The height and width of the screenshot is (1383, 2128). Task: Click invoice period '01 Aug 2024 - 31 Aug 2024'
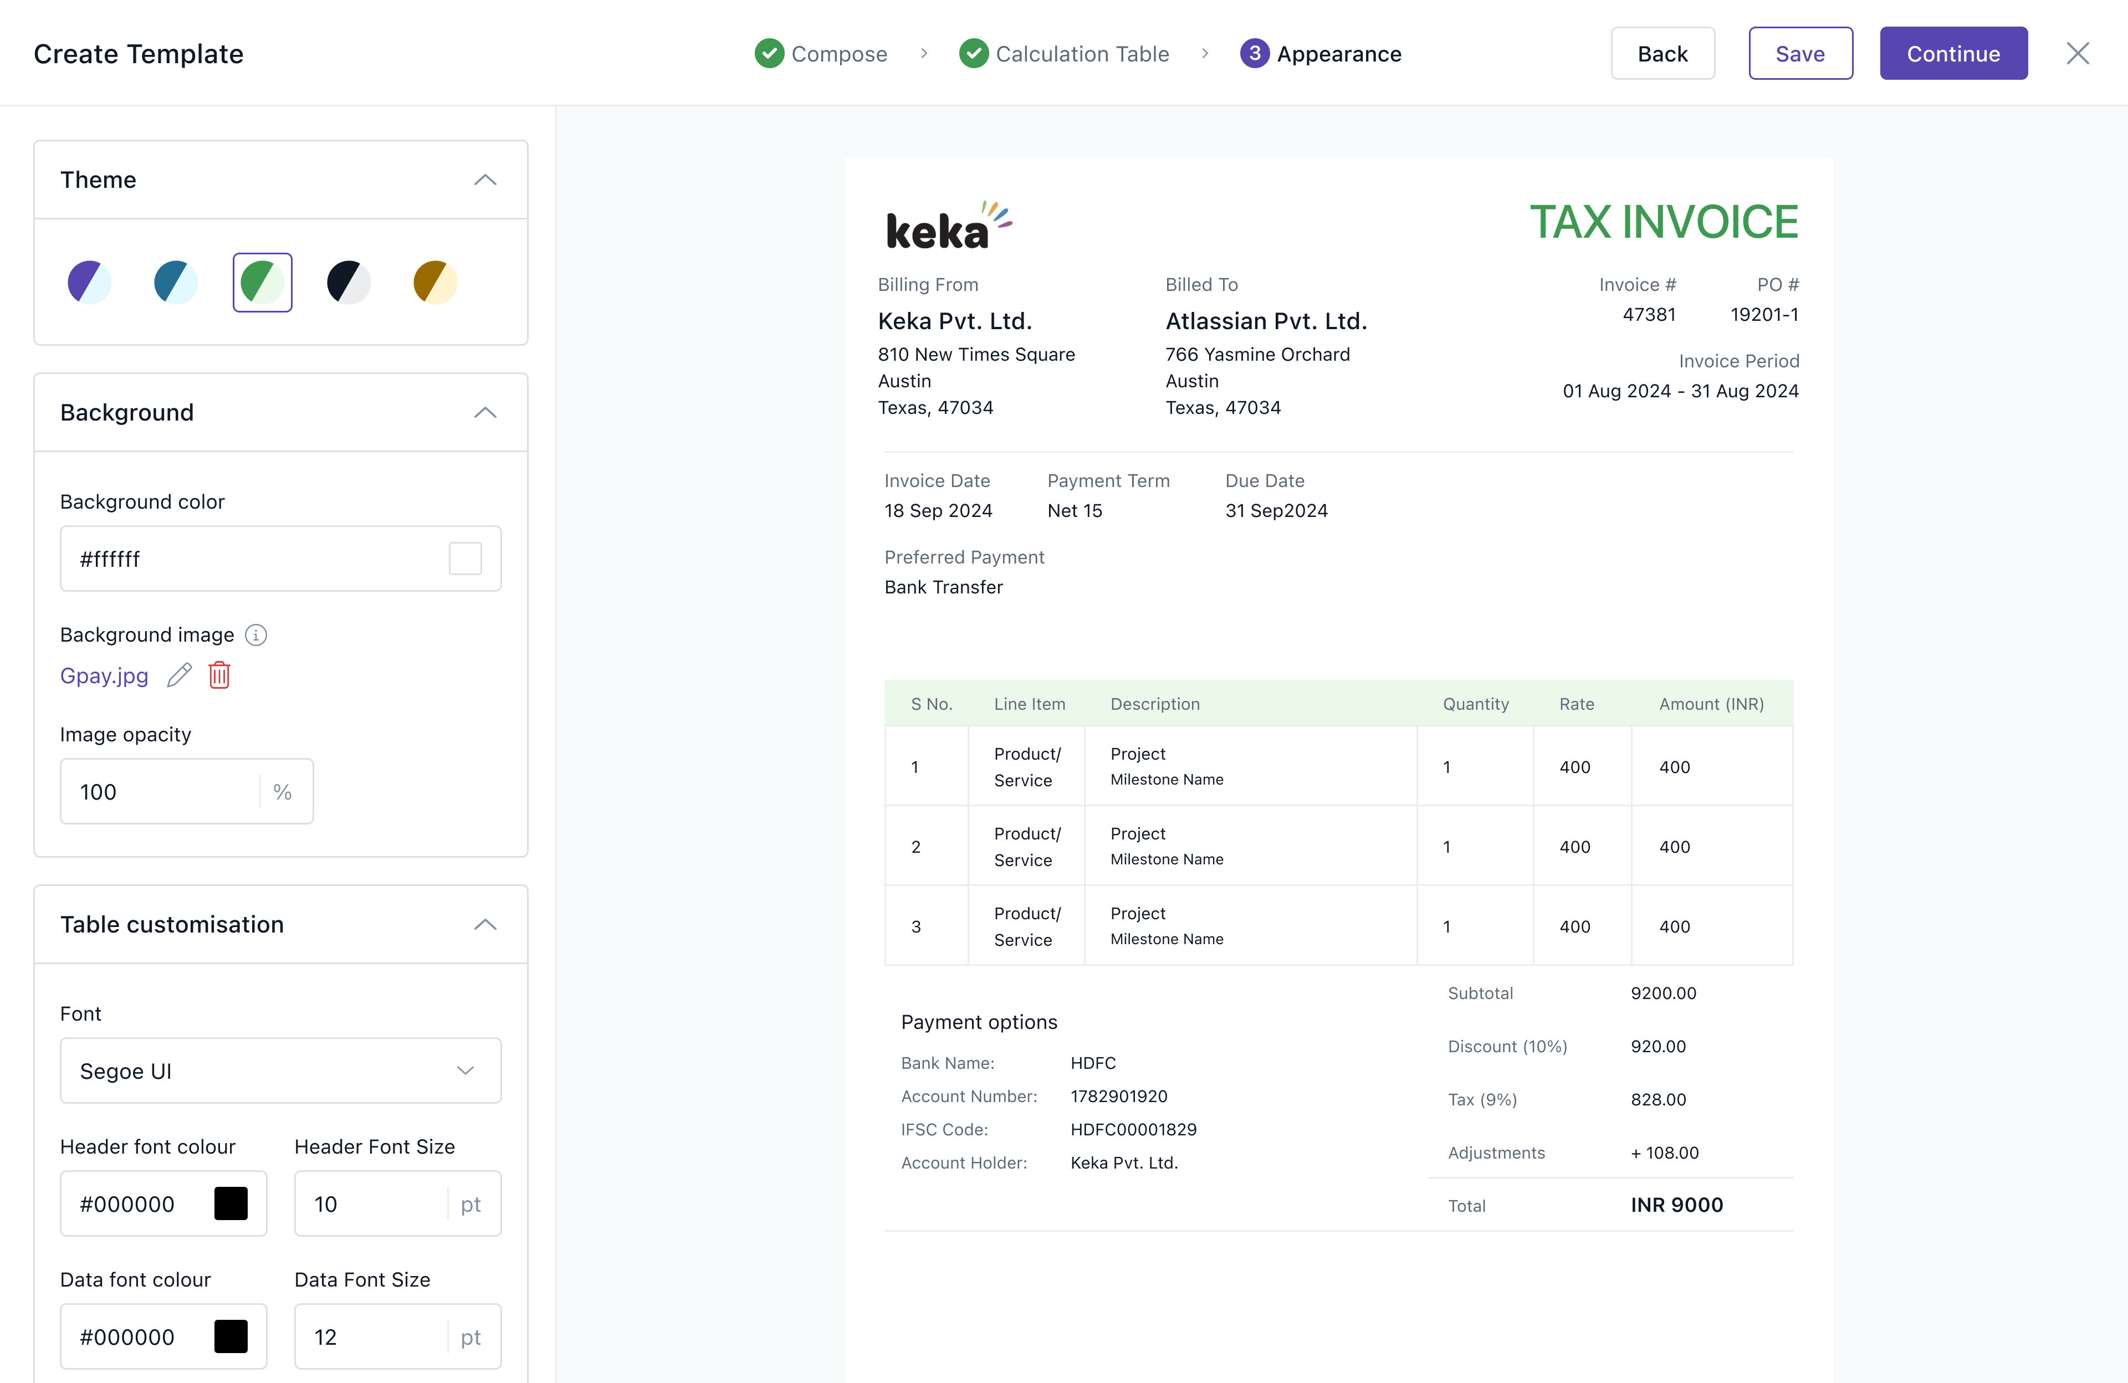1680,391
